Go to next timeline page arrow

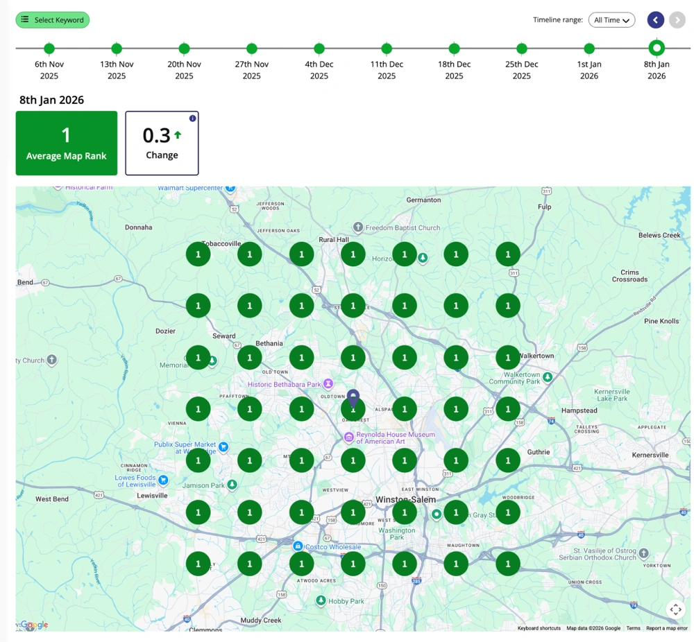click(677, 20)
